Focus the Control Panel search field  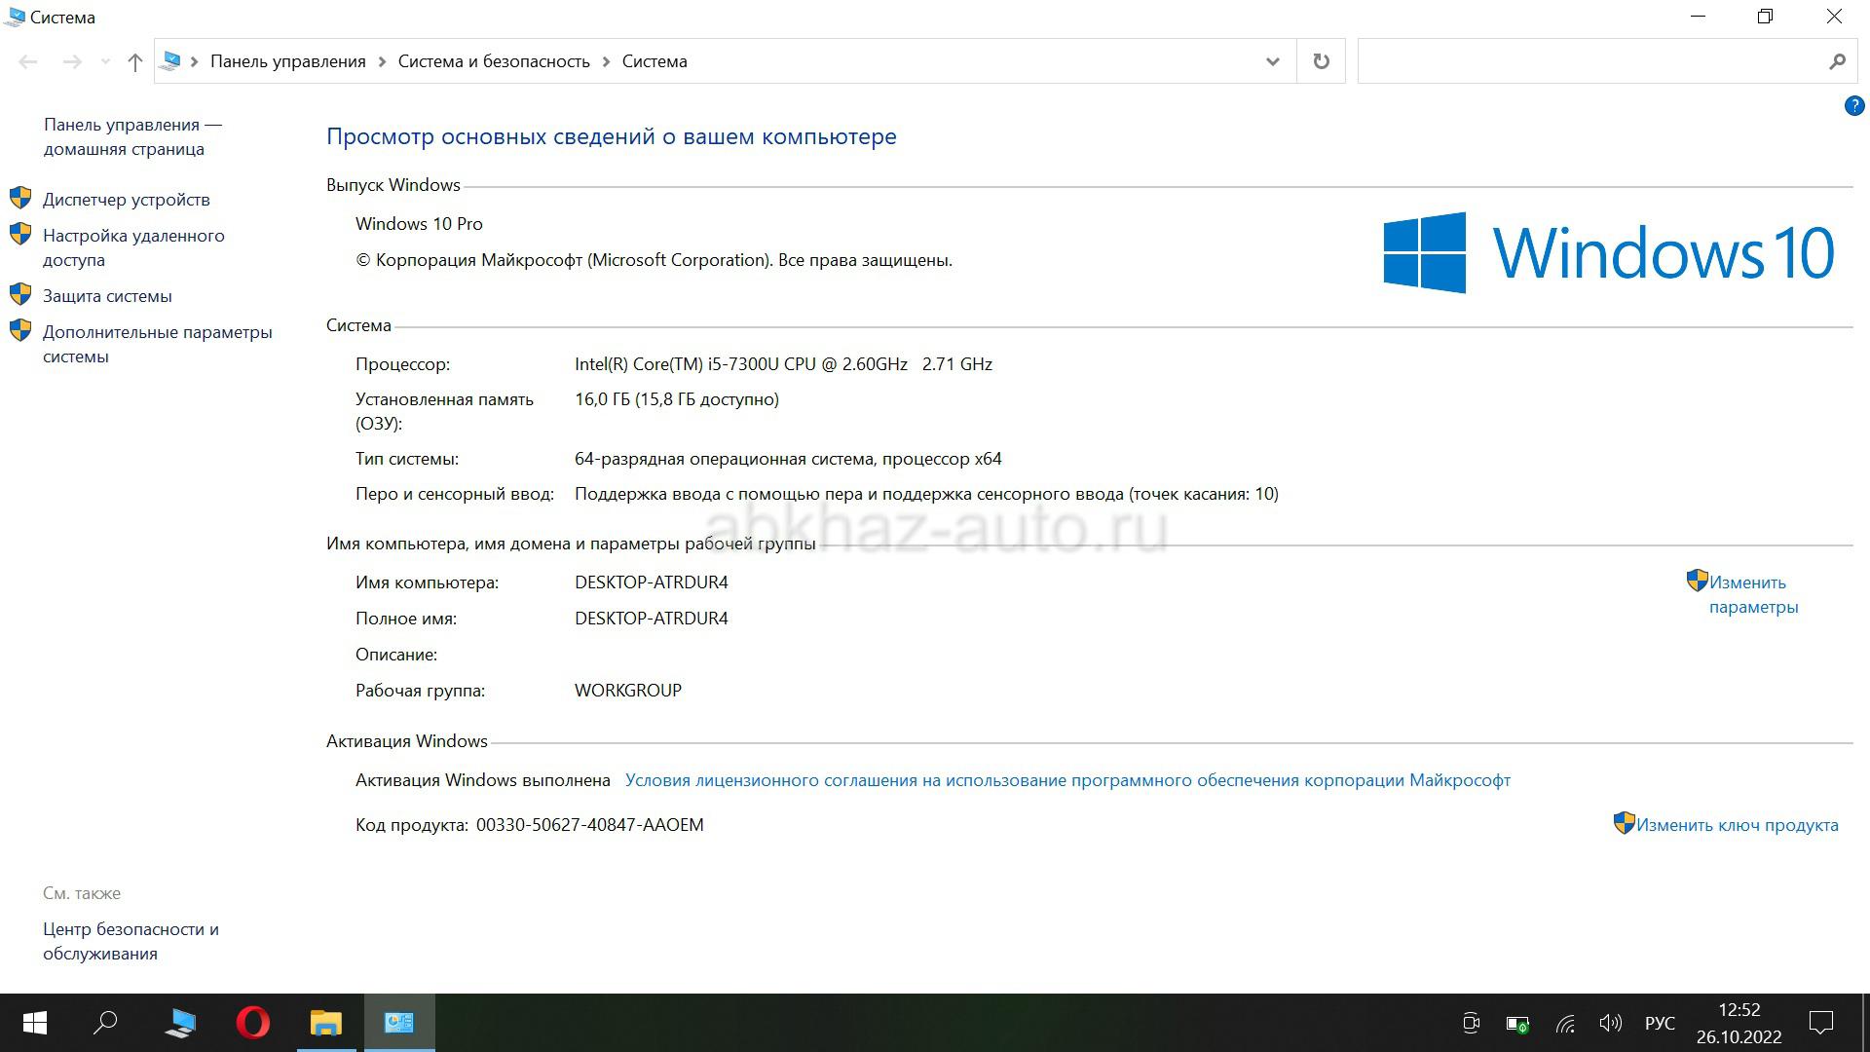click(1590, 61)
